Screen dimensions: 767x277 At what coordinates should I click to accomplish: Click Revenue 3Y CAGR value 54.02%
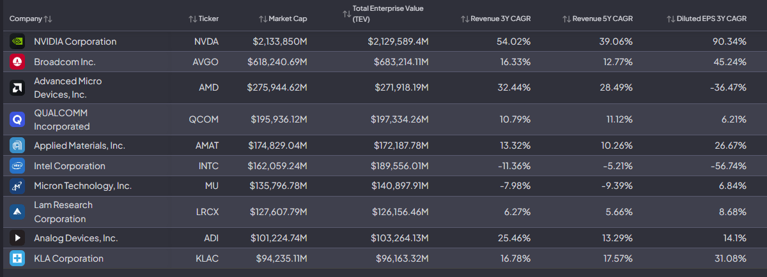click(514, 41)
